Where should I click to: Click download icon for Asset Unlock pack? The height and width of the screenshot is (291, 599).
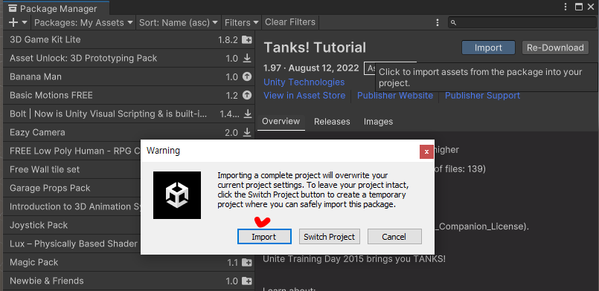tap(247, 59)
